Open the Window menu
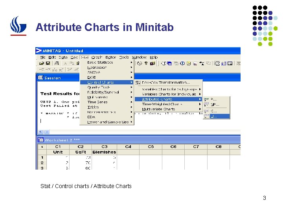This screenshot has width=283, height=212. [139, 57]
